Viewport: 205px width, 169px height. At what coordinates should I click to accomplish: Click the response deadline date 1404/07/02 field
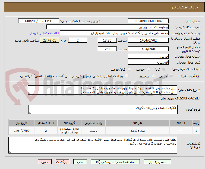pyautogui.click(x=148, y=40)
